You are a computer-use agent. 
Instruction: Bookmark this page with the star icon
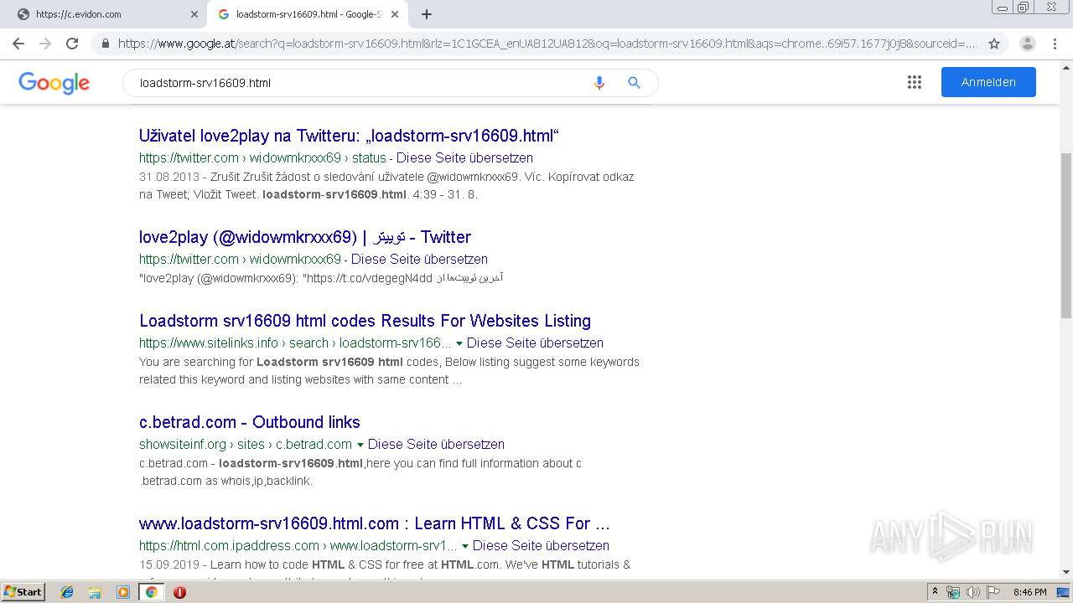(994, 44)
